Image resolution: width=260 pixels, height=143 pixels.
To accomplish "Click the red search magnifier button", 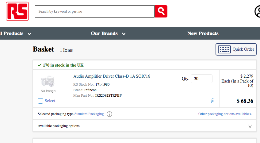I will click(x=161, y=11).
